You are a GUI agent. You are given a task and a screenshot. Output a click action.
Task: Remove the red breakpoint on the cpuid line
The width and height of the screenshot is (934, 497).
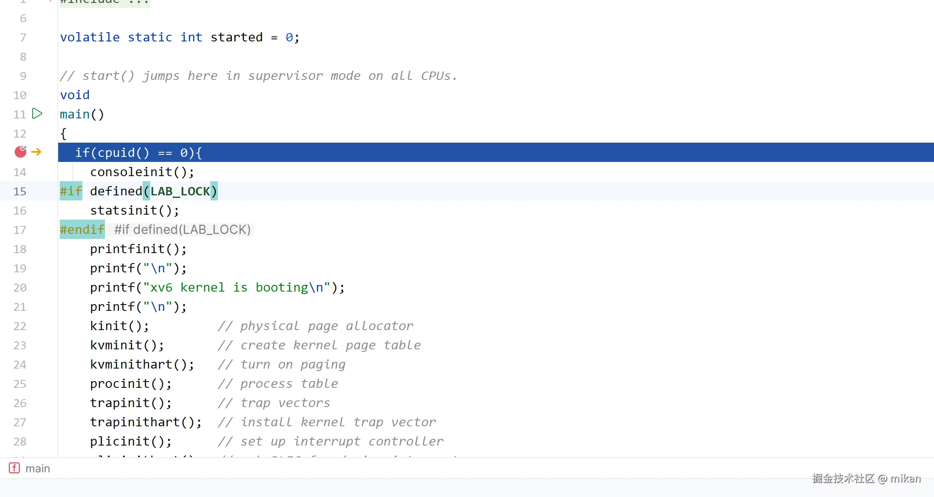tap(20, 152)
